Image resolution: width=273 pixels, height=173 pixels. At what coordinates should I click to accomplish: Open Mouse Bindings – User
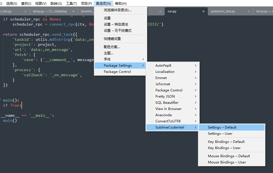(232, 162)
